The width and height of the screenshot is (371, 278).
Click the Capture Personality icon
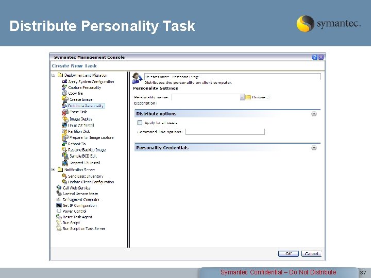[64, 87]
